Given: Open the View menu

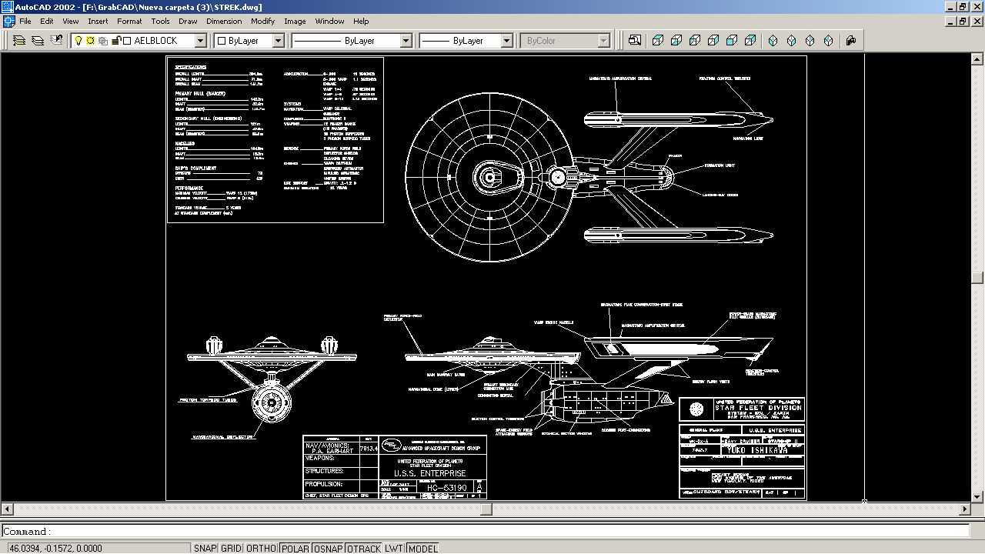Looking at the screenshot, I should 71,22.
